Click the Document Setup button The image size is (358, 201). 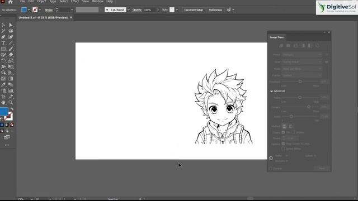(194, 10)
